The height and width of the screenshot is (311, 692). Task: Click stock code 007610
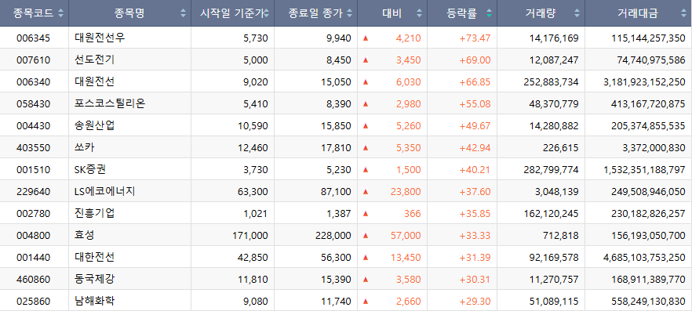tap(34, 60)
